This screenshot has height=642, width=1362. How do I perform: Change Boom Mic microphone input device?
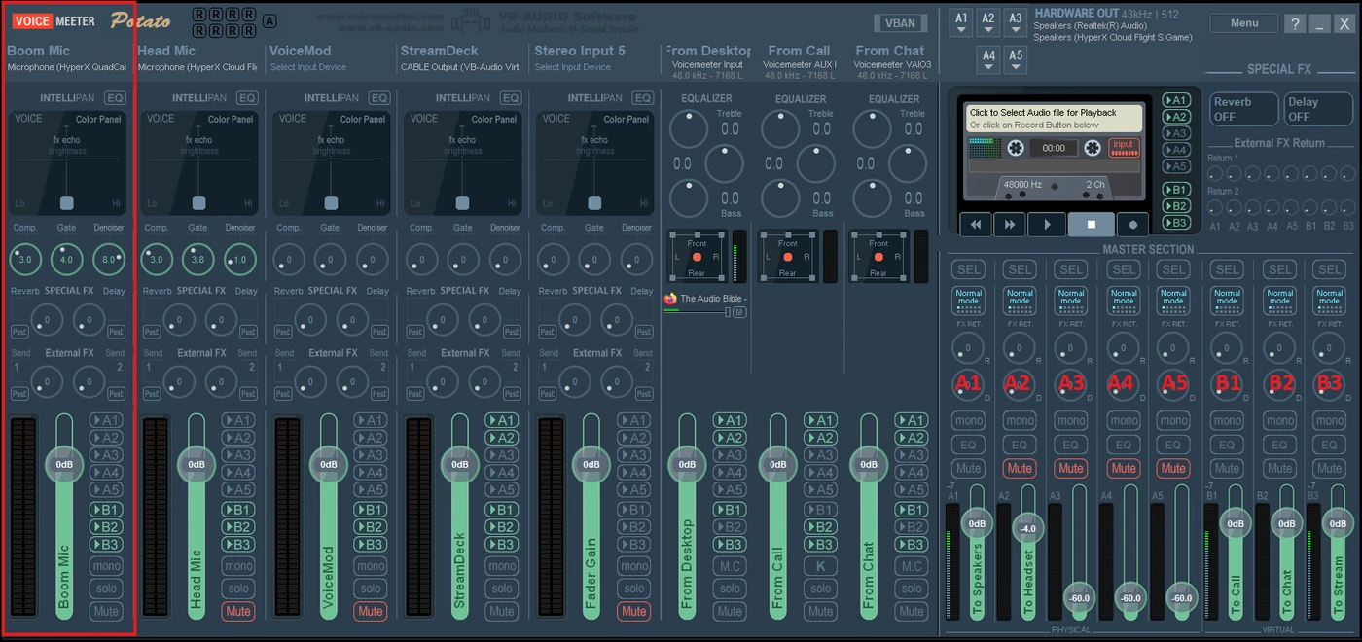pos(66,67)
